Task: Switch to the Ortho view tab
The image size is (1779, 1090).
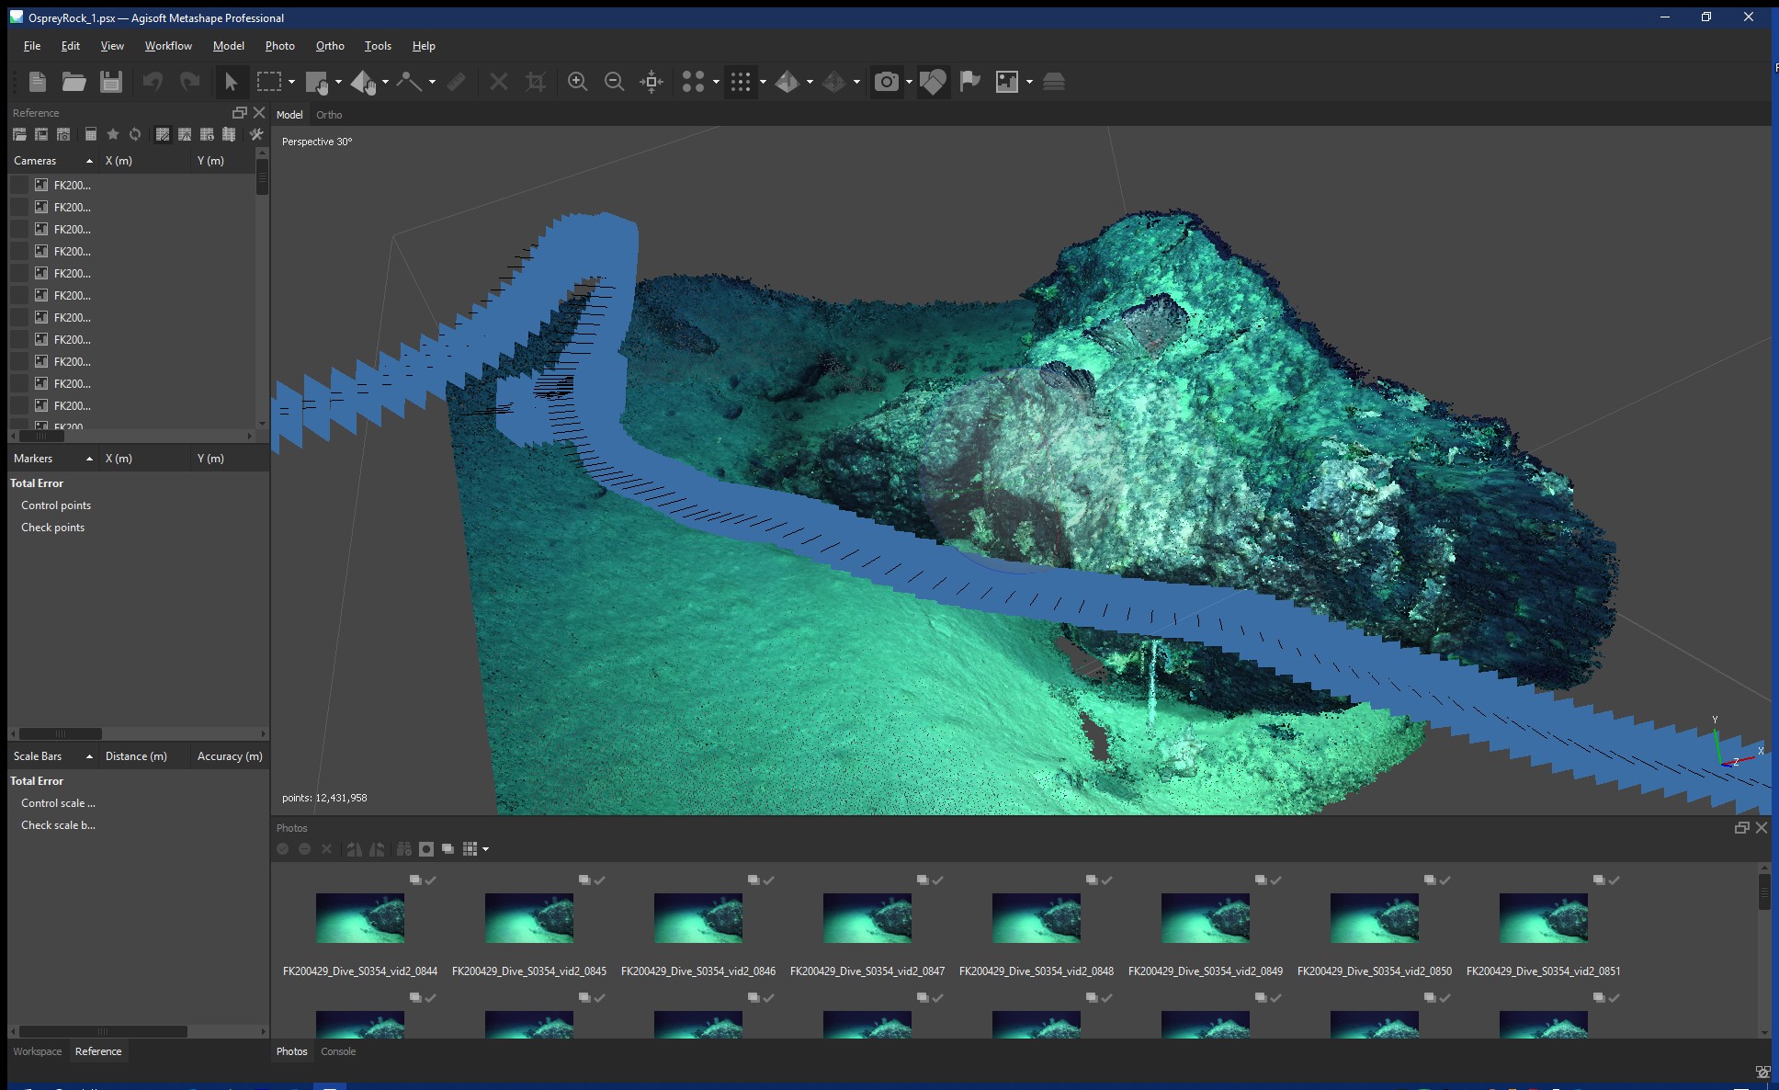Action: (x=331, y=114)
